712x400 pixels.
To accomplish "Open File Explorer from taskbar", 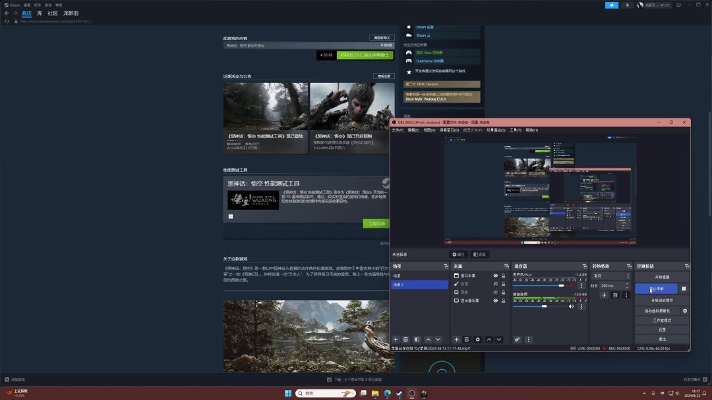I will coord(375,393).
